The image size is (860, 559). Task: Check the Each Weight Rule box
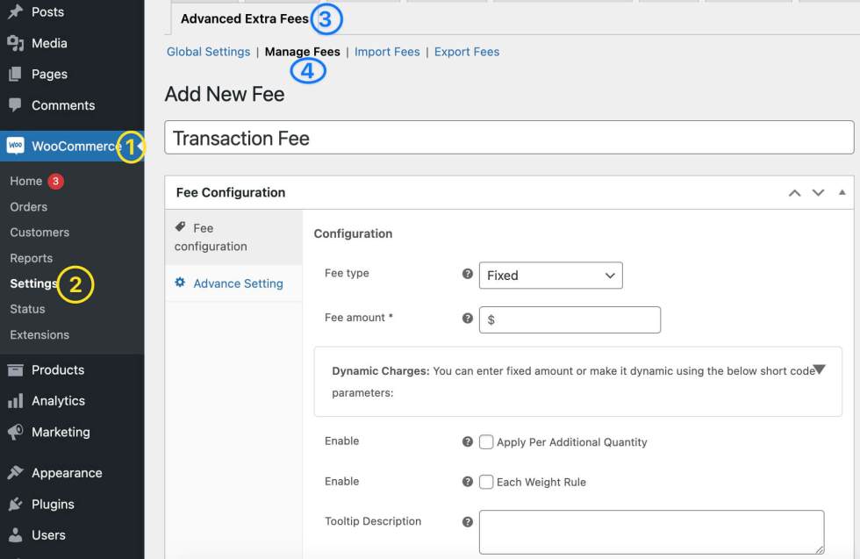click(x=486, y=482)
